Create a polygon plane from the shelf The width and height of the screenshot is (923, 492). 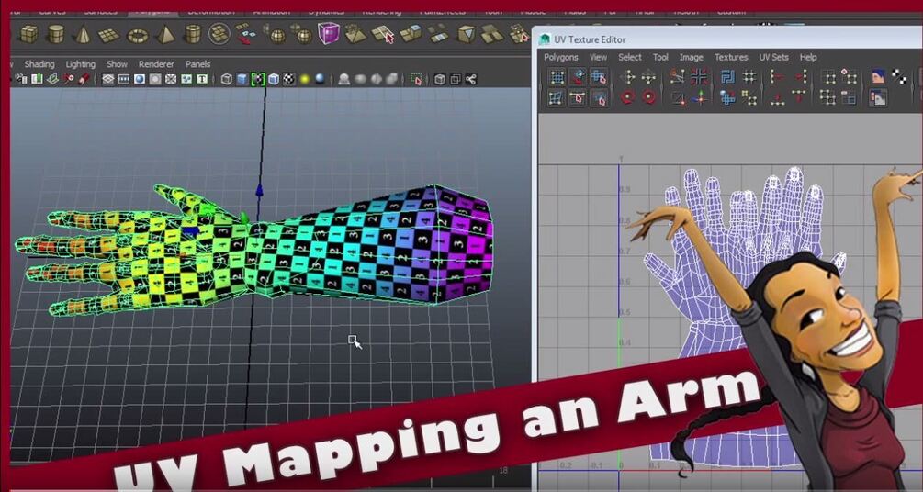tap(108, 35)
